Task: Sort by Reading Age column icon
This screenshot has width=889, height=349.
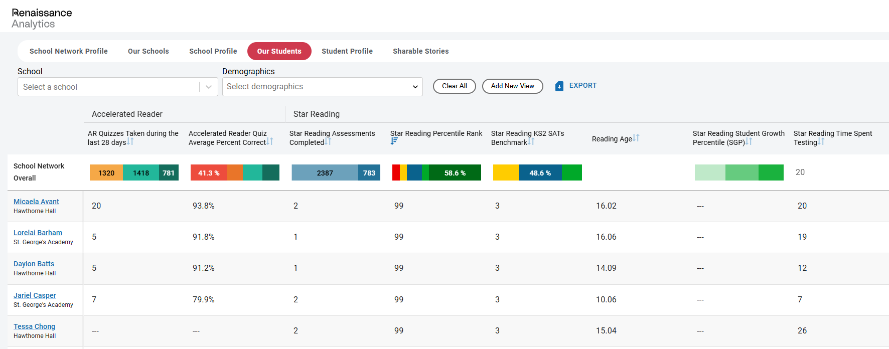Action: 636,138
